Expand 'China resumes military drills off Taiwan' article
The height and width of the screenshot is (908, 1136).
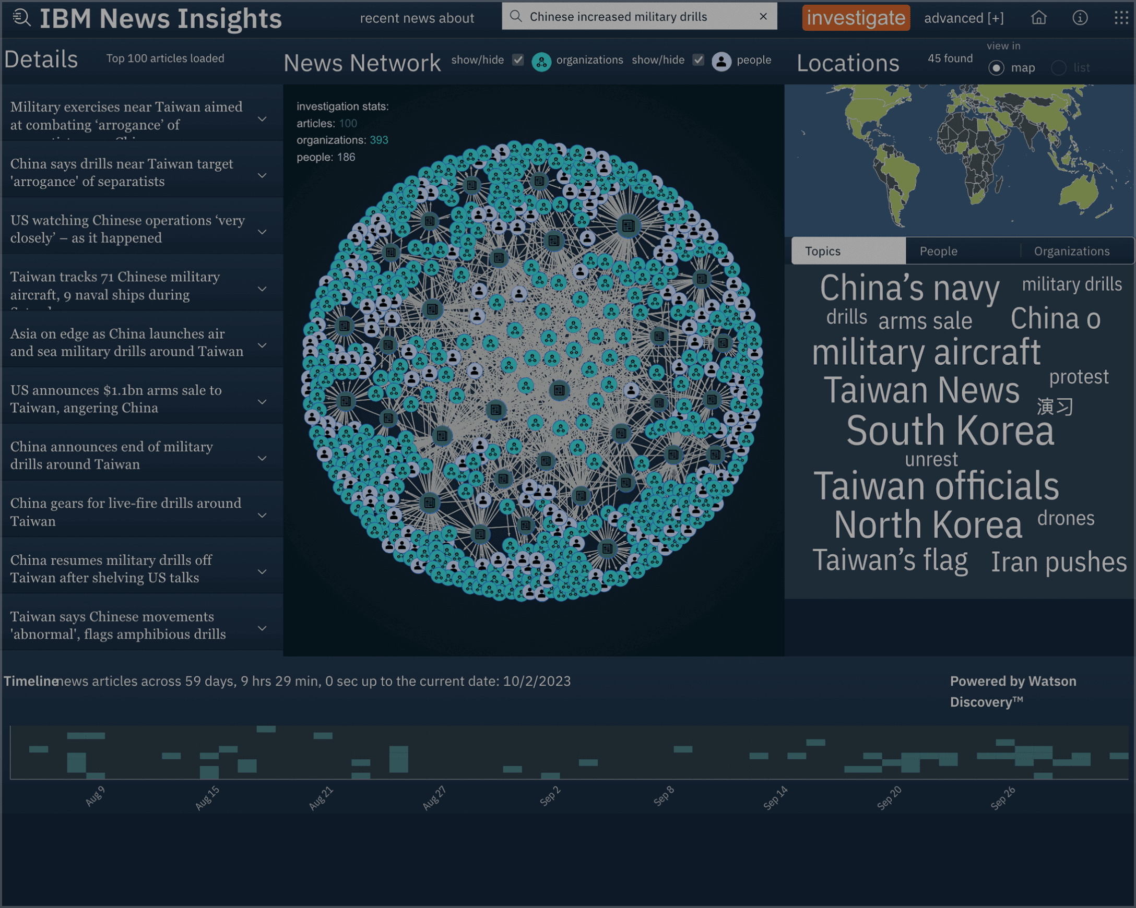262,571
